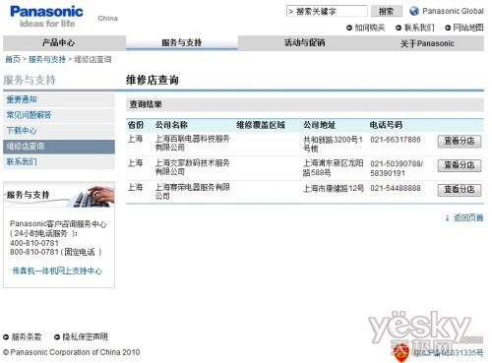
Task: Click hotline number 400-810-0781
Action: pyautogui.click(x=34, y=243)
